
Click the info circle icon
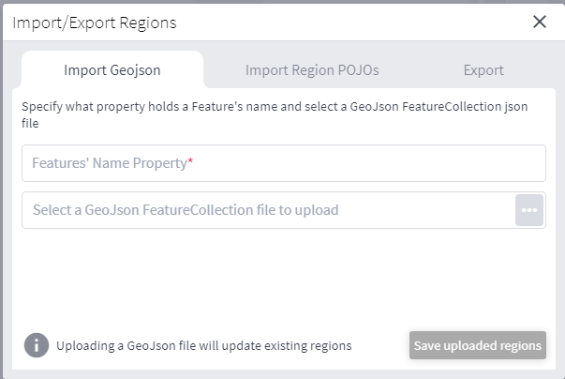(x=36, y=344)
